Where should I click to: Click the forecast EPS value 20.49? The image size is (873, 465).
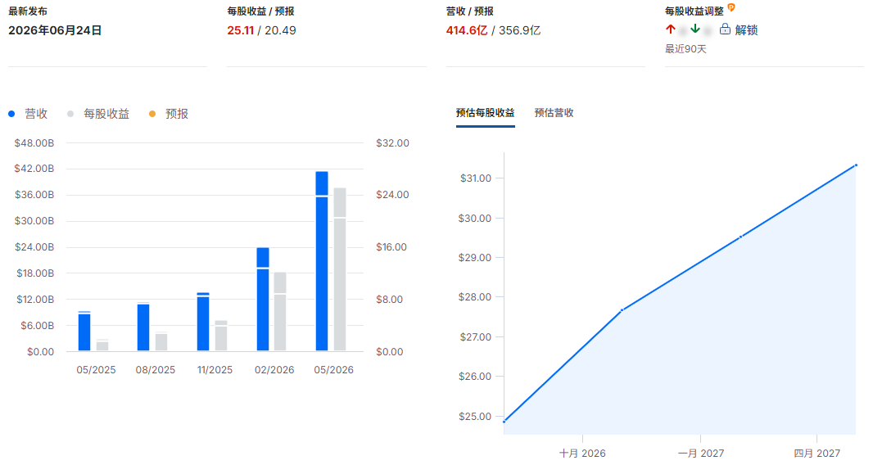tap(280, 30)
